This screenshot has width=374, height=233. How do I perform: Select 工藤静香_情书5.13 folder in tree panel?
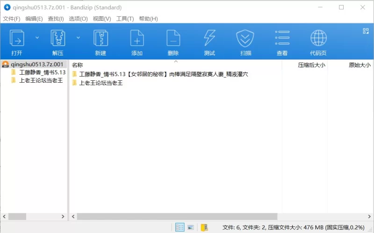pos(38,72)
